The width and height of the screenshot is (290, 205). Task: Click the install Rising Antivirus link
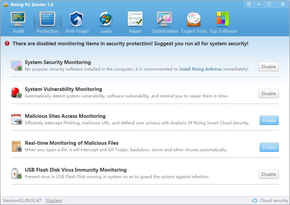pos(200,69)
